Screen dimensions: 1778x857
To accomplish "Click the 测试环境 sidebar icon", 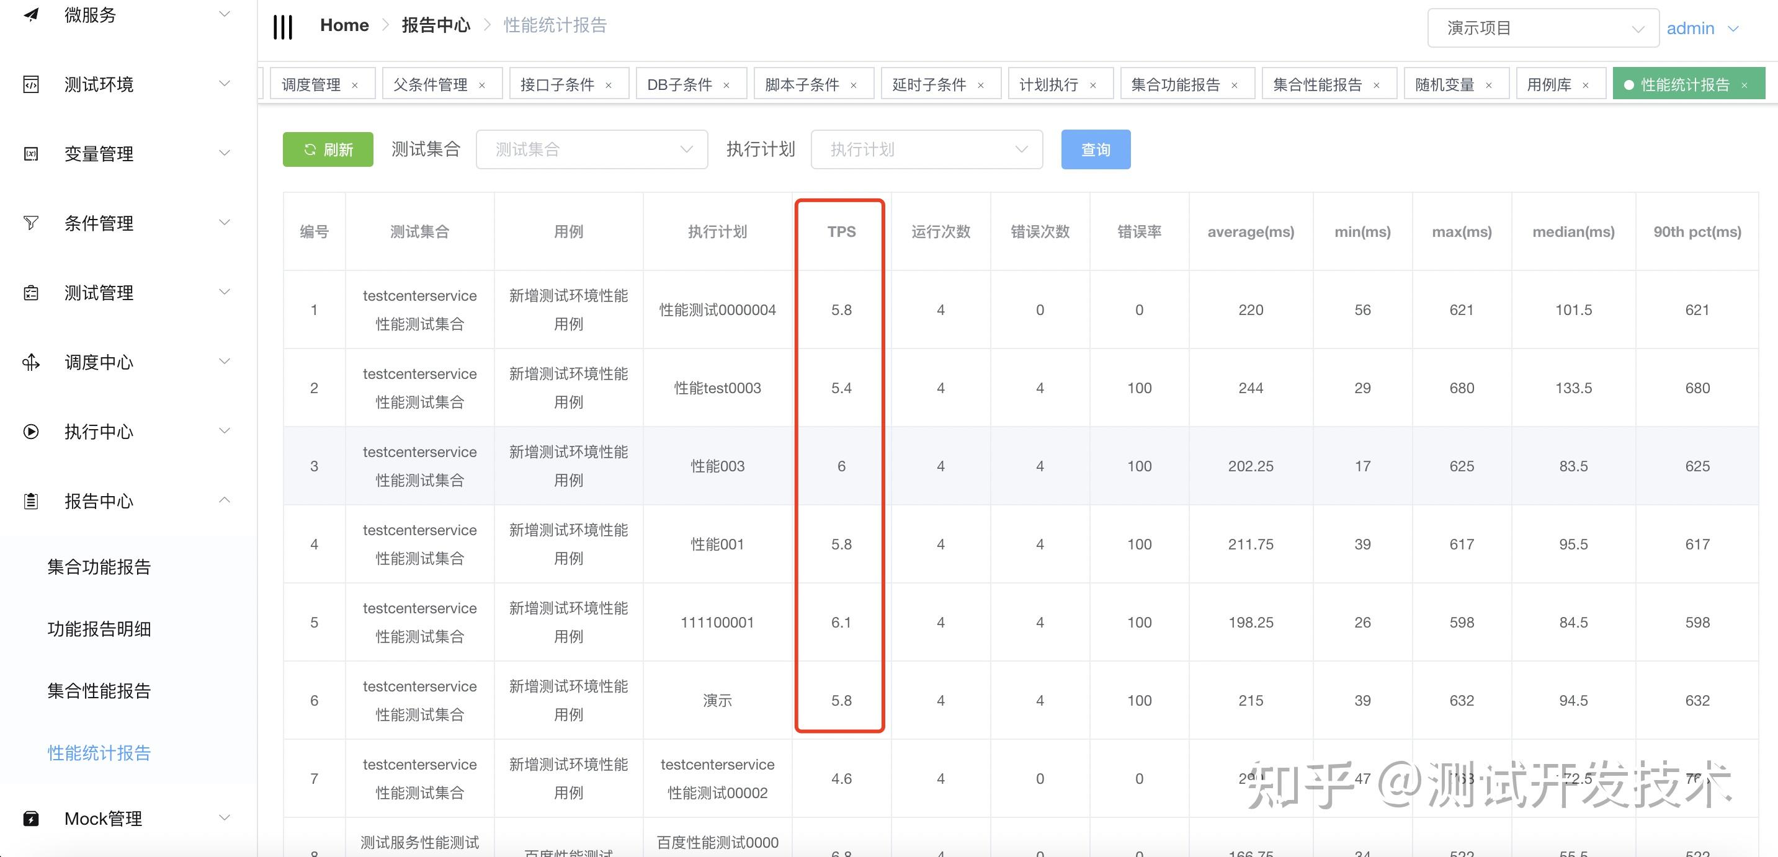I will tap(31, 84).
